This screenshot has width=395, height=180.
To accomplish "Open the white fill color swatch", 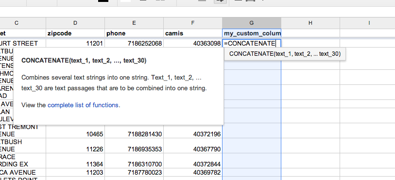I will 125,1.
